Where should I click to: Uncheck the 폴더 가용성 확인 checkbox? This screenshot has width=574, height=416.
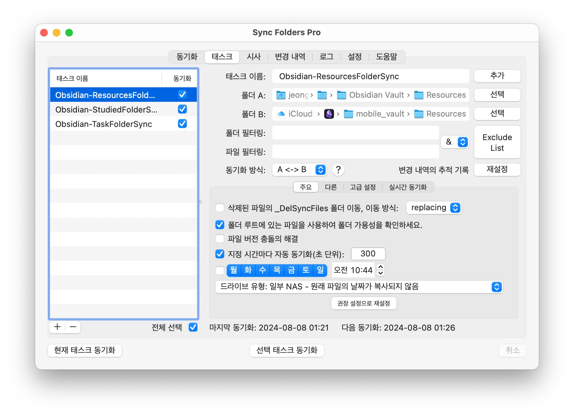[220, 225]
